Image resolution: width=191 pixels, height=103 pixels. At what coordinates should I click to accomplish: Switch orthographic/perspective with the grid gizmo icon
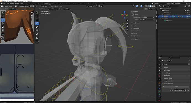coord(127,30)
